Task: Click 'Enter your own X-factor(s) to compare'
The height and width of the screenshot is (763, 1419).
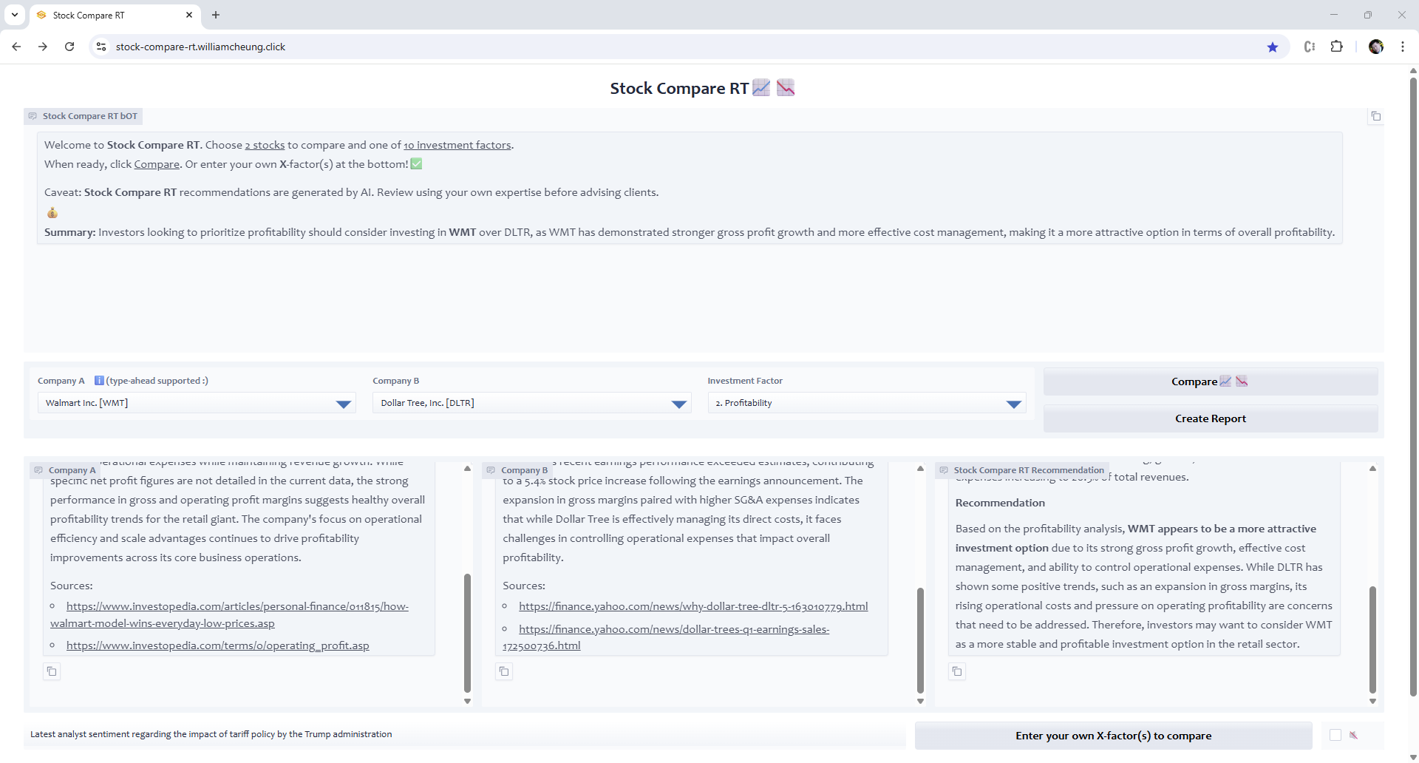Action: tap(1113, 736)
